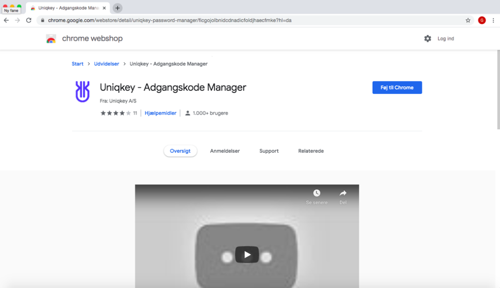Click the '1.000+ brugere' user count
The width and height of the screenshot is (500, 288).
coord(210,113)
